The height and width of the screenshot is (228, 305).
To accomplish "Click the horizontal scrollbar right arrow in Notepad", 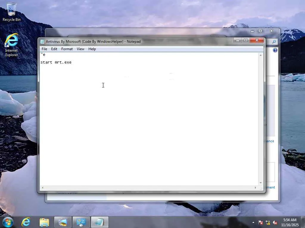I will coord(255,188).
